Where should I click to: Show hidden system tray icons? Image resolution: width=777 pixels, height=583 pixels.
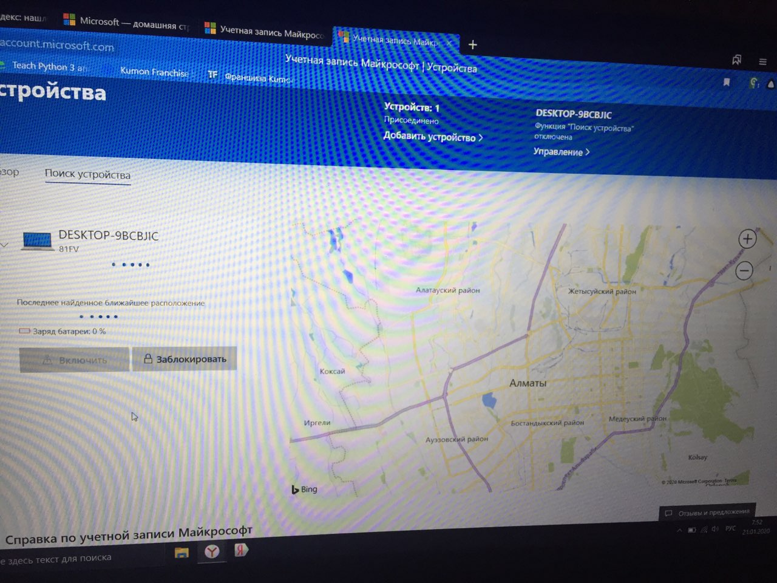tap(679, 530)
